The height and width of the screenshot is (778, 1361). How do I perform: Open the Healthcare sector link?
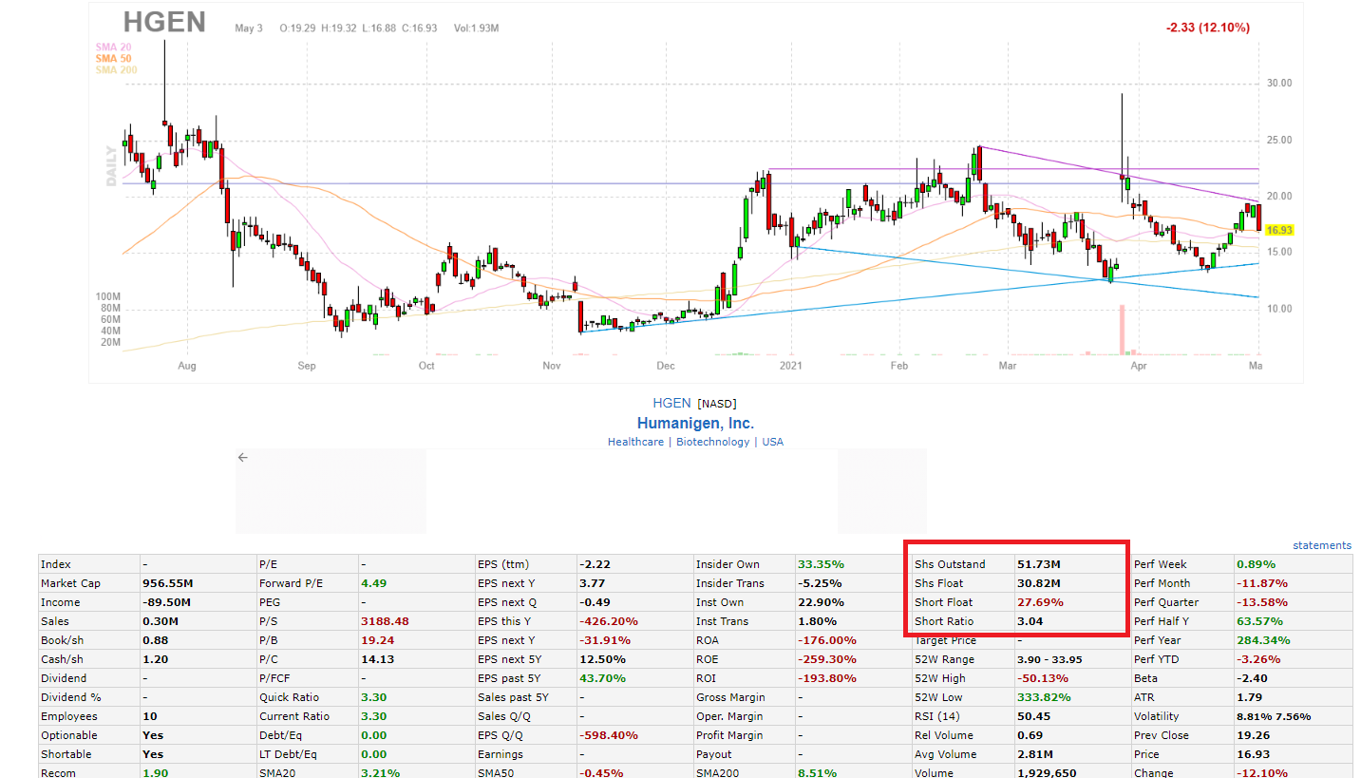pos(635,442)
